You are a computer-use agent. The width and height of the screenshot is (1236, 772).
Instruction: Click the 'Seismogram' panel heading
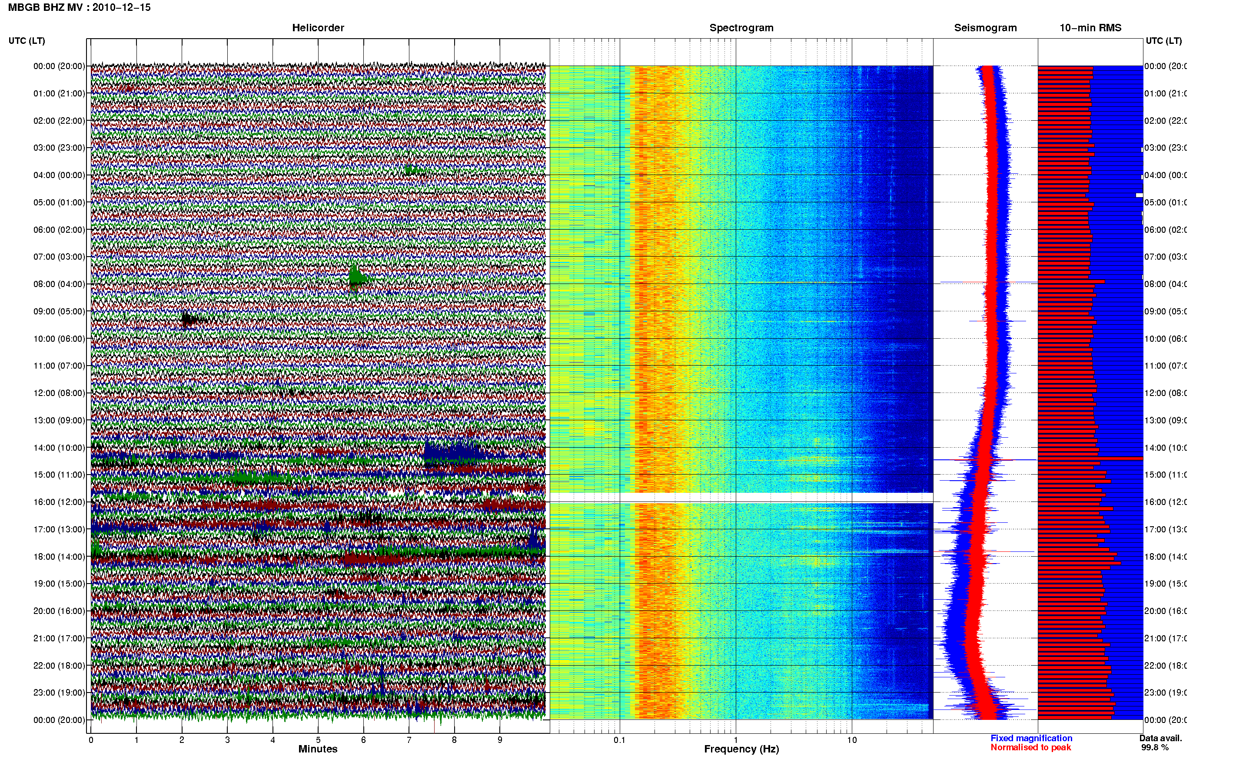(985, 28)
